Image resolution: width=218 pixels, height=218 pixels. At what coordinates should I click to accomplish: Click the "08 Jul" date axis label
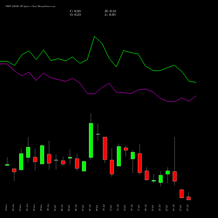tap(90, 208)
